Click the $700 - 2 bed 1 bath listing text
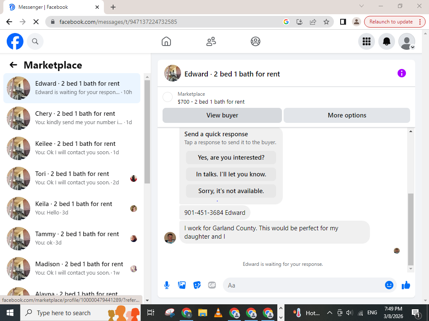 point(211,102)
